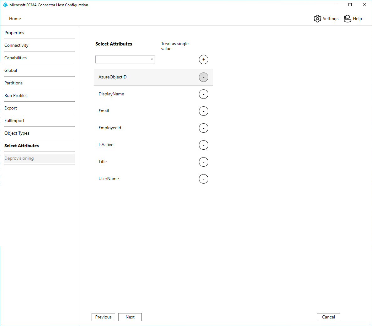Viewport: 372px width, 326px height.
Task: Click the Previous button
Action: tap(103, 317)
